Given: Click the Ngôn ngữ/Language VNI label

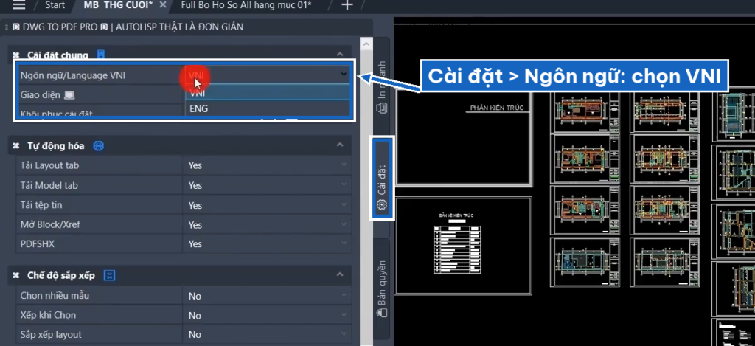Looking at the screenshot, I should point(73,75).
